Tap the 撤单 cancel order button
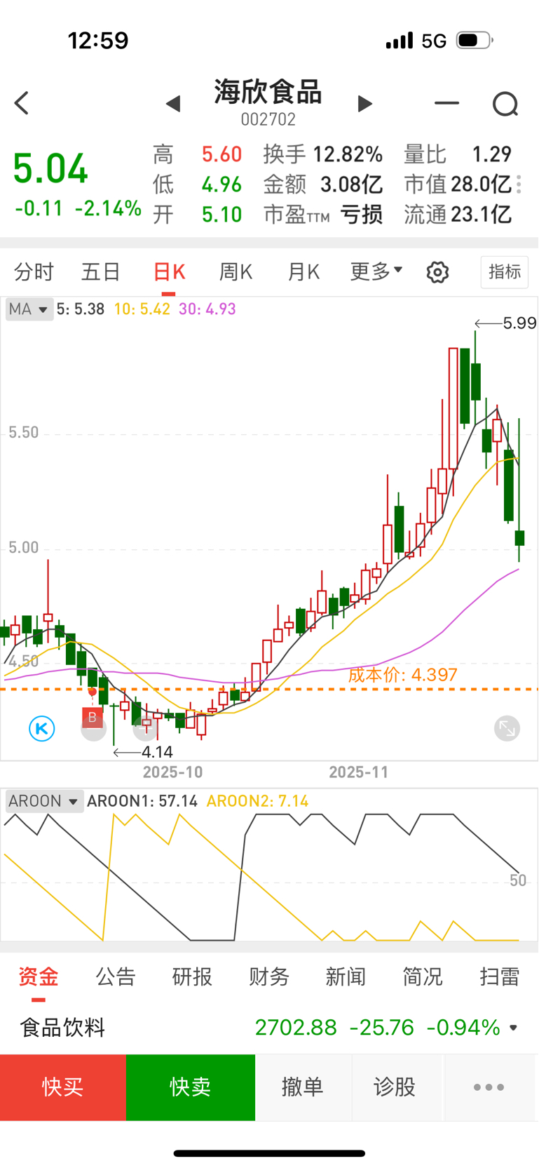 (x=303, y=1087)
